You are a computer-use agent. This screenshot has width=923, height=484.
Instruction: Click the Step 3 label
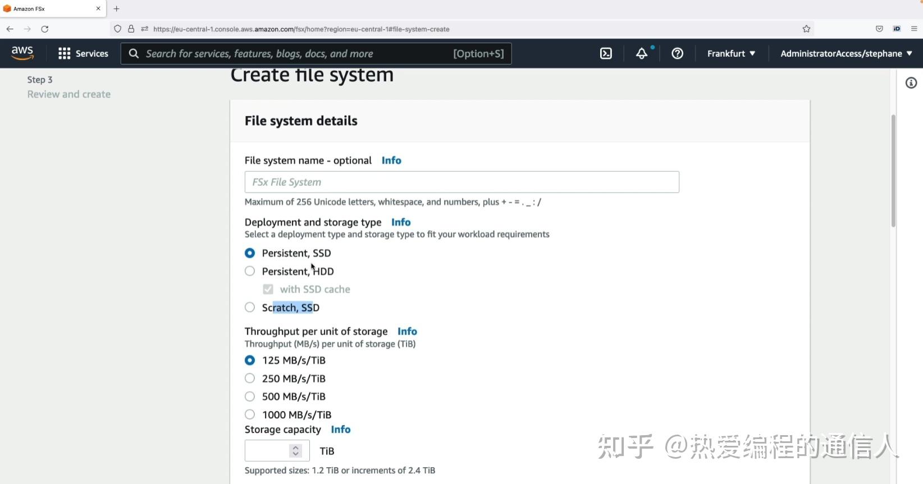coord(40,80)
